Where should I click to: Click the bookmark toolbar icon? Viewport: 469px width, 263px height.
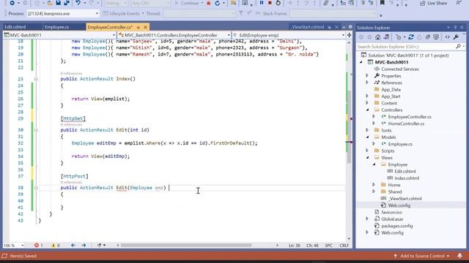[x=383, y=3]
